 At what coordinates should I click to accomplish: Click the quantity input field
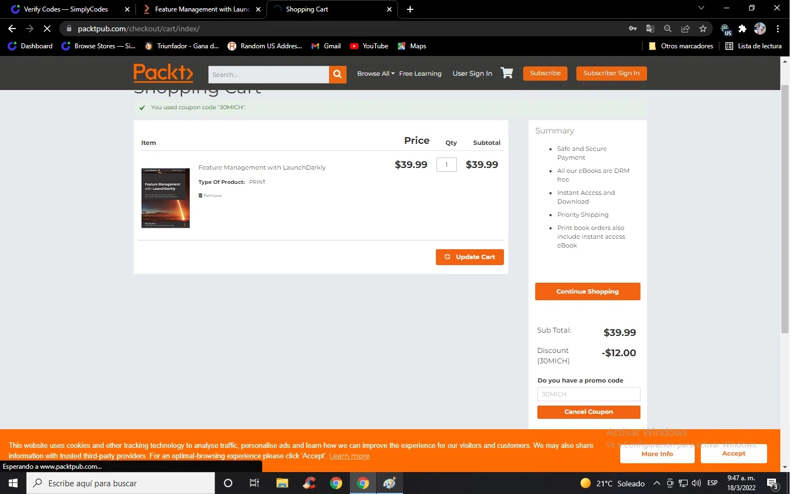pos(446,165)
